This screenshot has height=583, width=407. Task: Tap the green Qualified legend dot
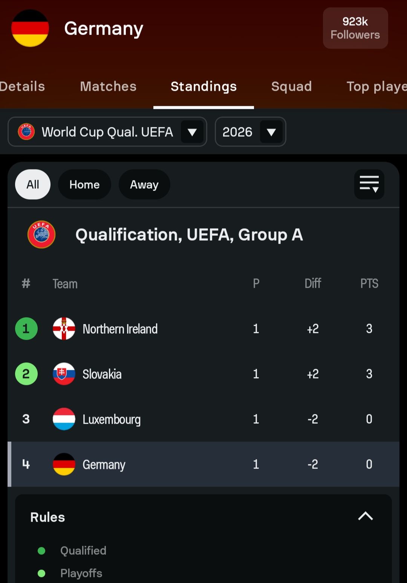(x=41, y=551)
